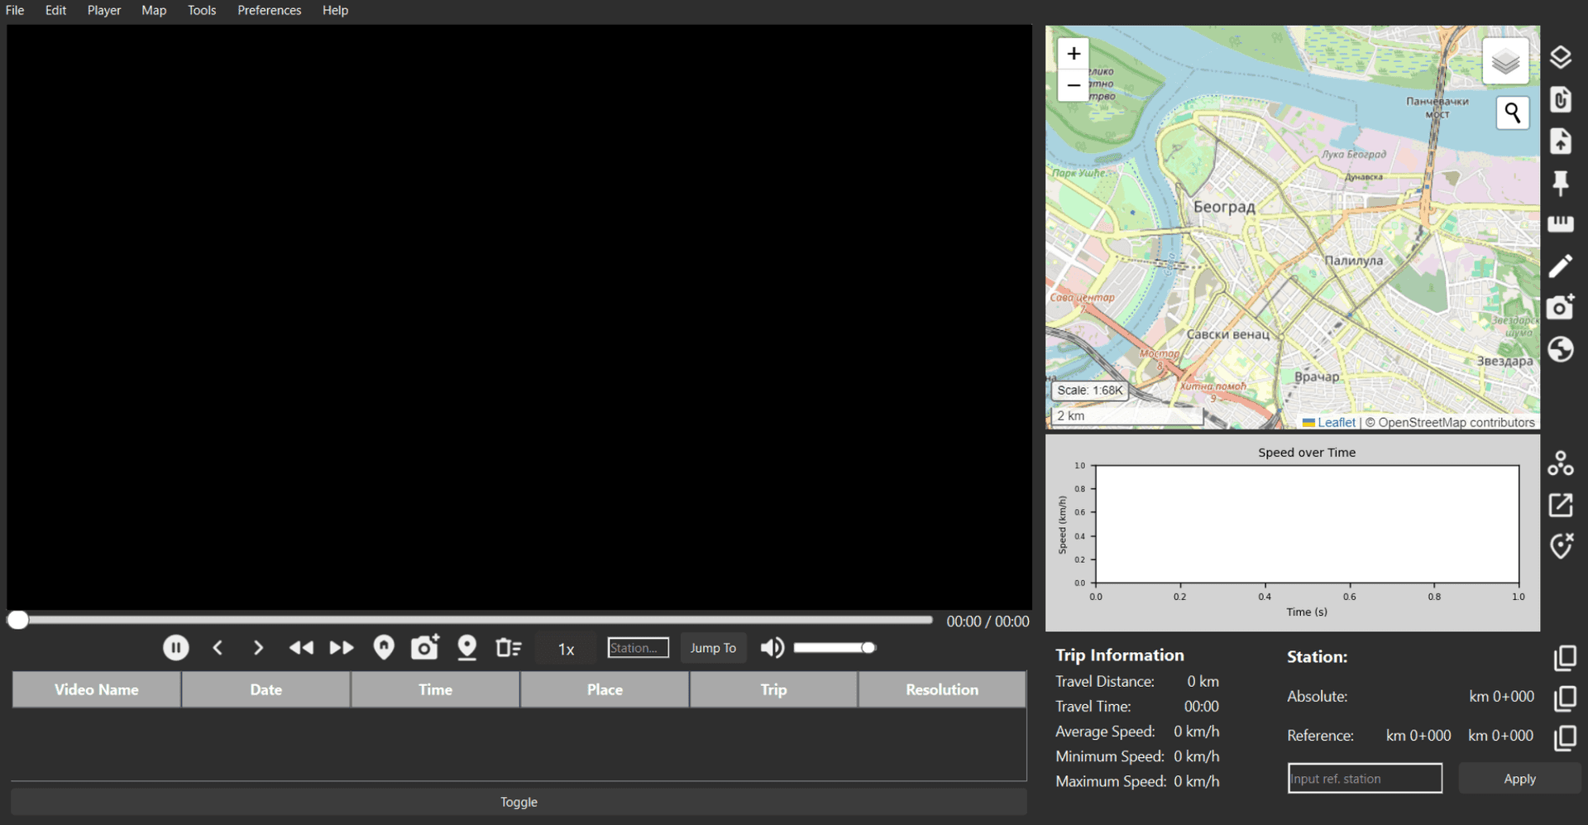1588x825 pixels.
Task: Open the map layers stack icon
Action: (x=1562, y=56)
